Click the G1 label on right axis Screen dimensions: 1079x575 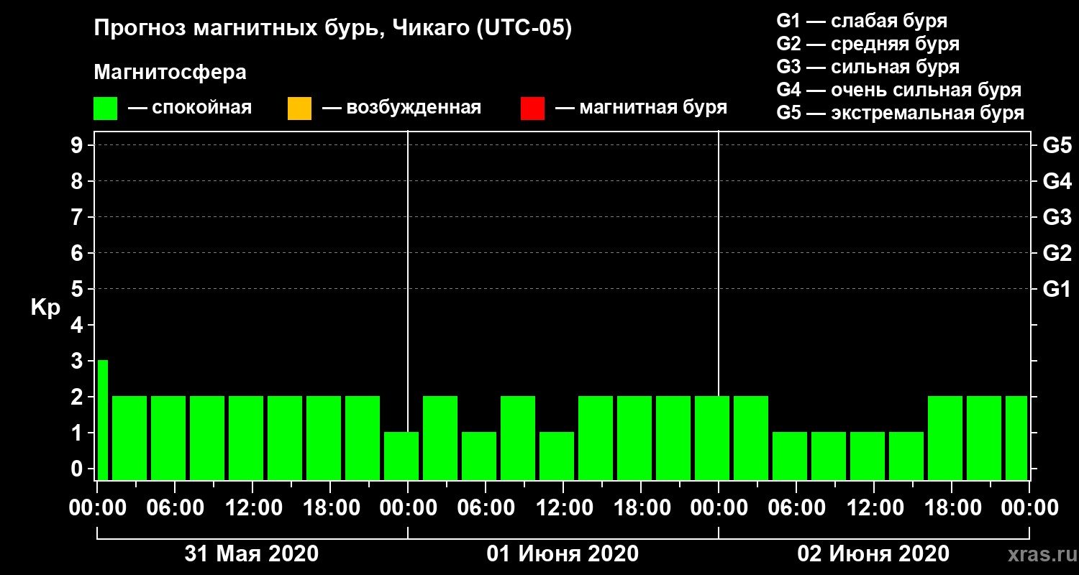pos(1057,290)
